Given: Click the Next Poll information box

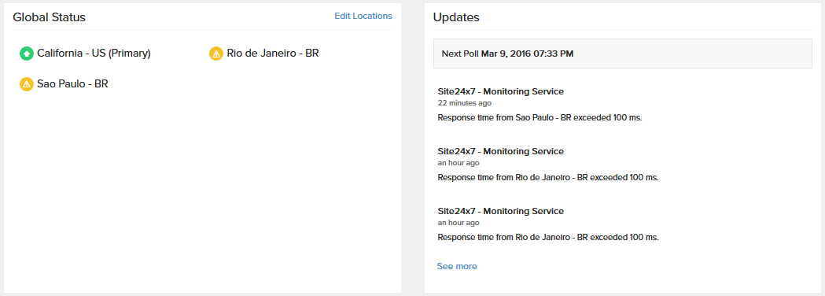Looking at the screenshot, I should [622, 54].
